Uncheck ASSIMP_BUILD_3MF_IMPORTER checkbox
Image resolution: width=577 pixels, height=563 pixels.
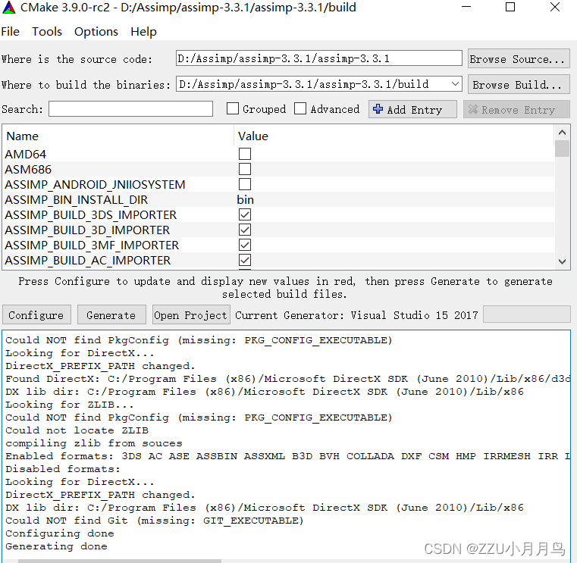point(245,245)
